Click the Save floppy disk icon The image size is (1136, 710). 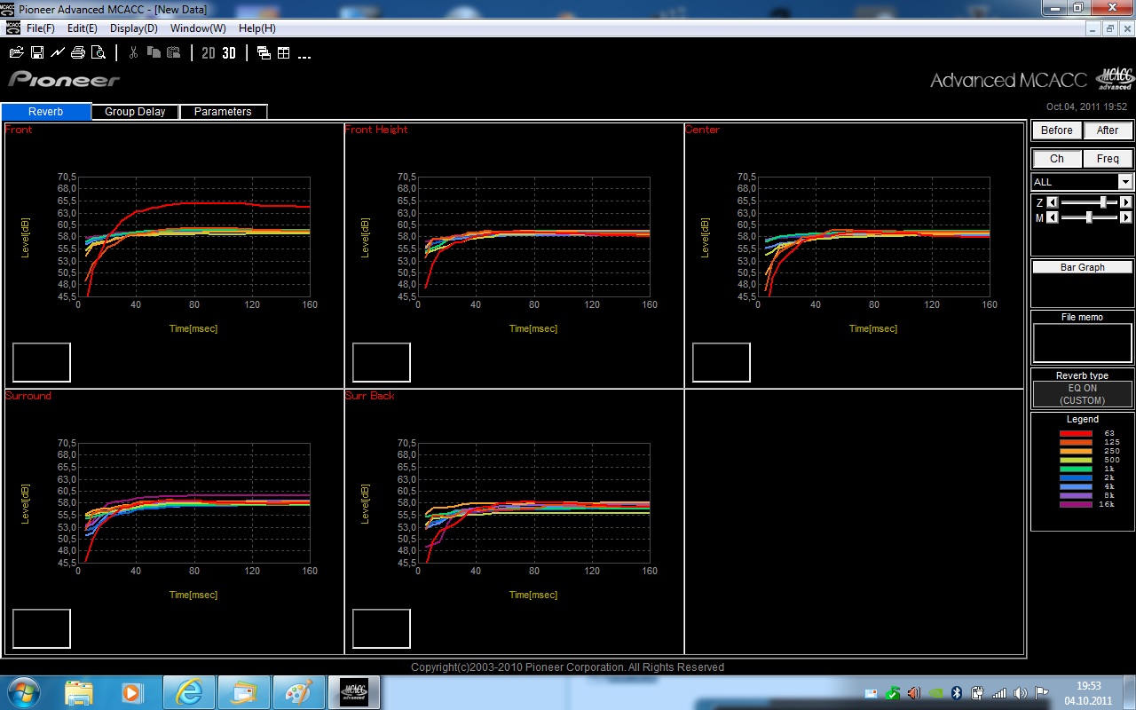(x=37, y=53)
